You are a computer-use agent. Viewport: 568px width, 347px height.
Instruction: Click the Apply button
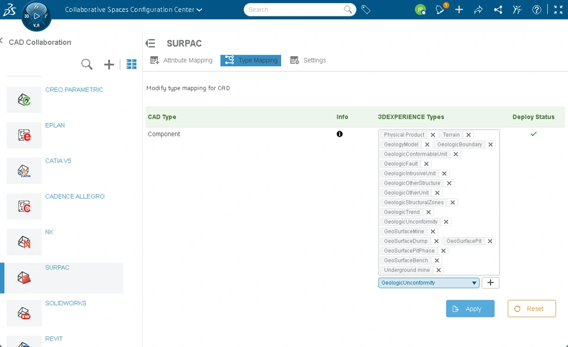tap(470, 309)
